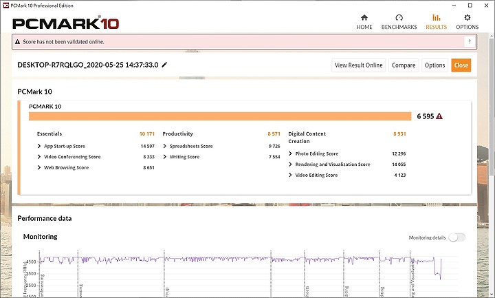
Task: Click the Essentials heading
Action: pyautogui.click(x=49, y=134)
